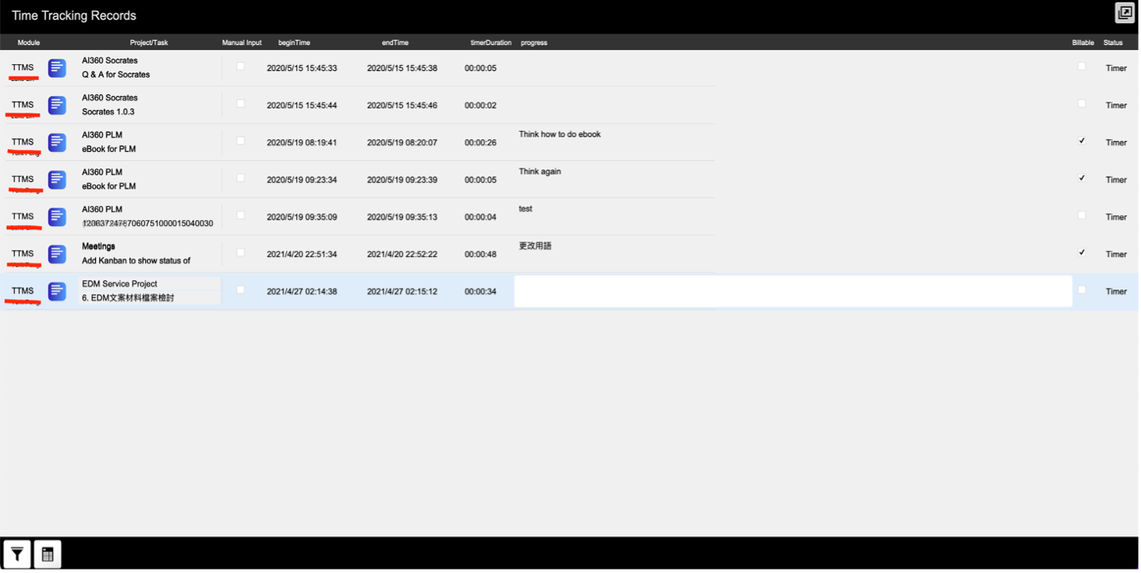Click the pop-out window icon at top right
The width and height of the screenshot is (1141, 573).
1123,13
